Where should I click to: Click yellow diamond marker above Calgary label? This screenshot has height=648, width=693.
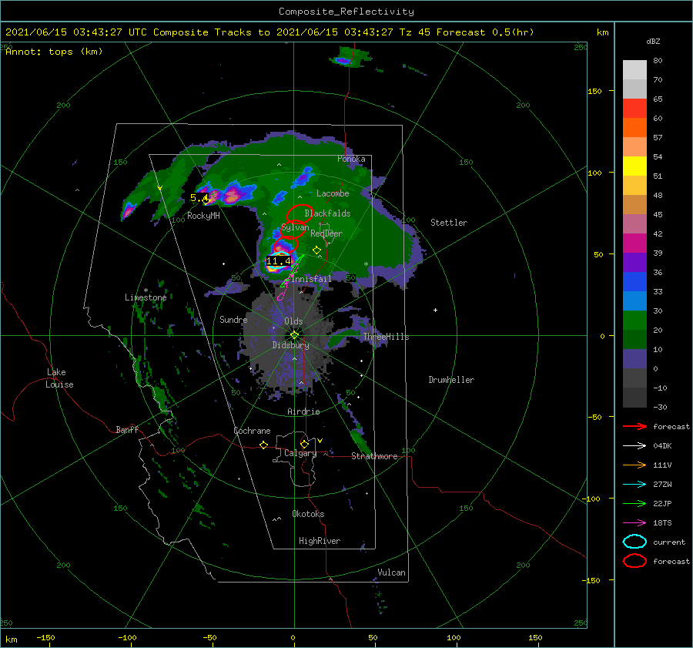coord(304,444)
